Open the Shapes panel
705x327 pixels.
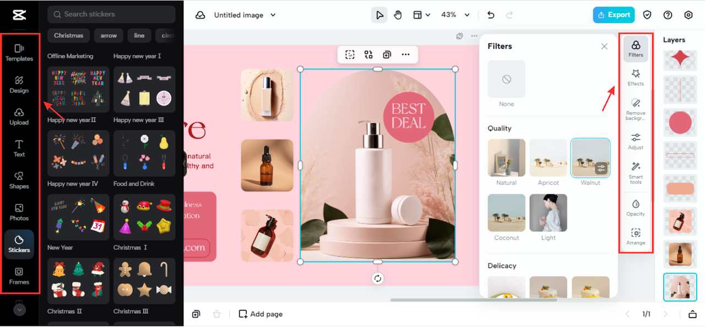(19, 180)
